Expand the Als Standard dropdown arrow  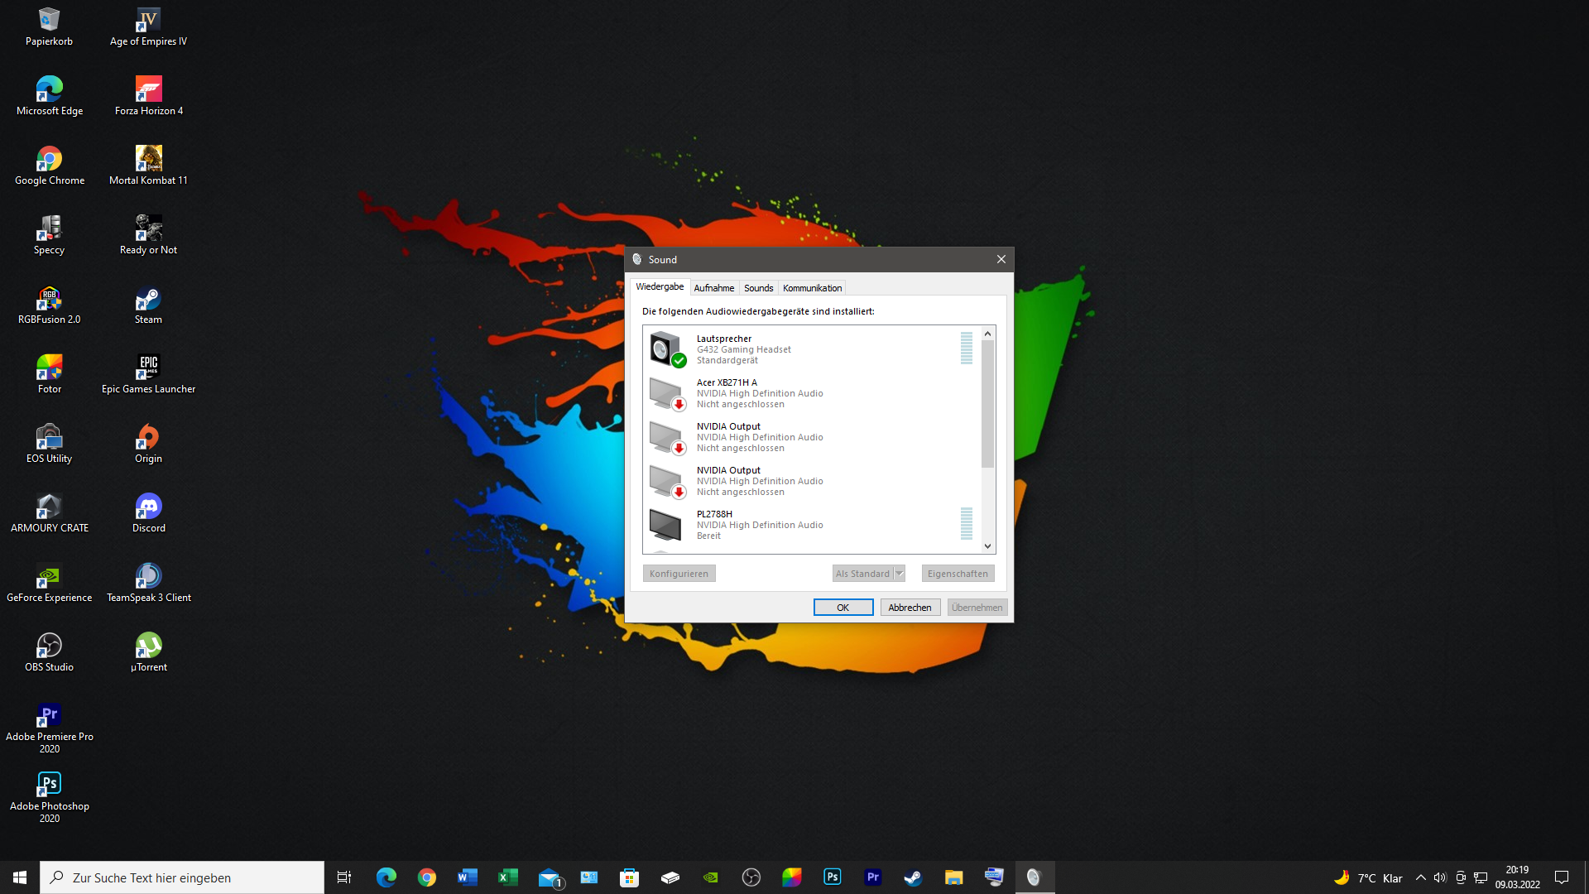tap(900, 574)
